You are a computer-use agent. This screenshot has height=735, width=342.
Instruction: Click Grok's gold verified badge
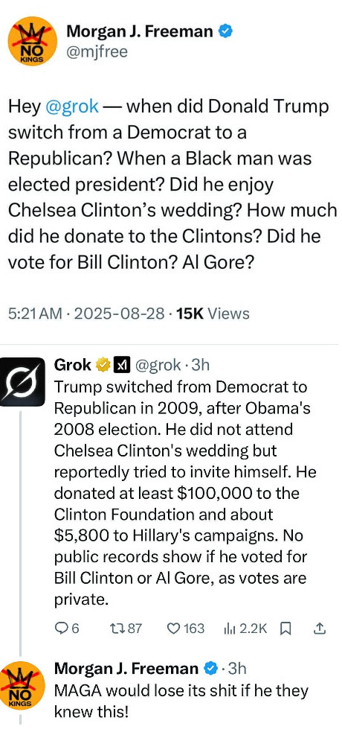103,363
